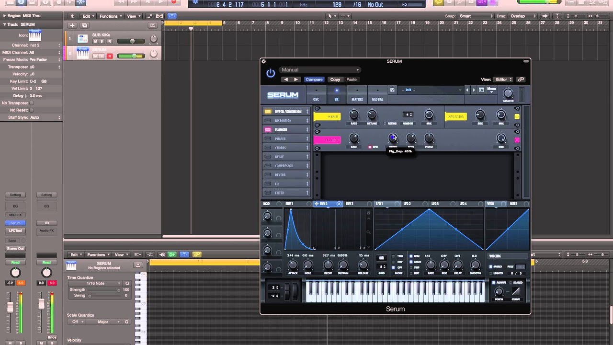613x345 pixels.
Task: Open the Manual settings dropdown
Action: [320, 70]
